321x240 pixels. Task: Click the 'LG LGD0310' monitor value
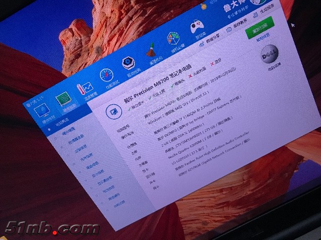tap(189, 156)
